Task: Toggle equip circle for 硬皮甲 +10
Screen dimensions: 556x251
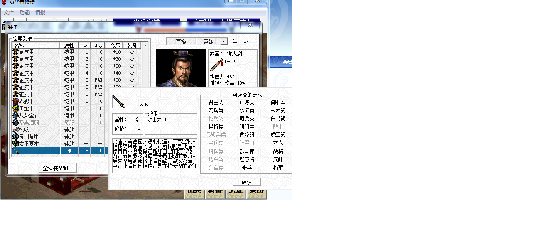Action: (x=132, y=52)
